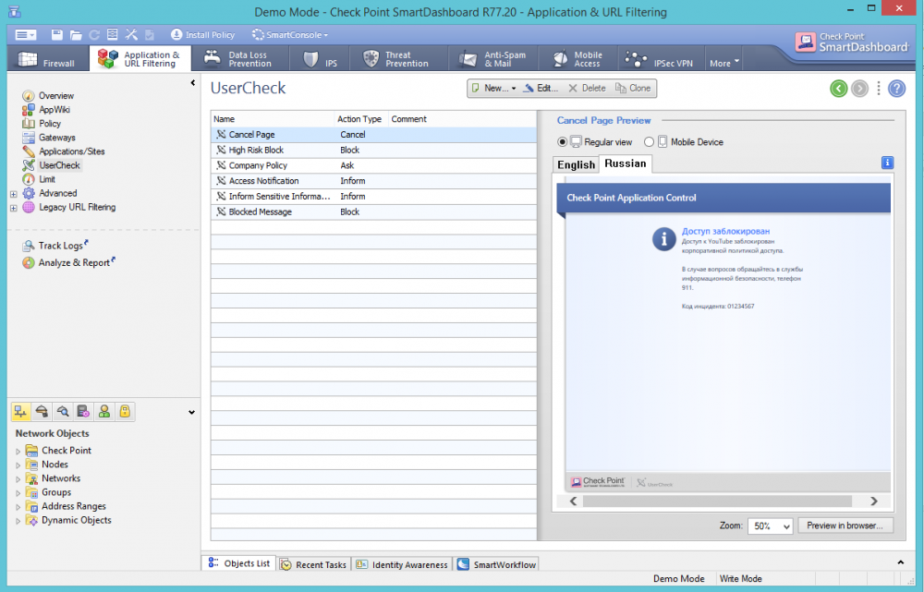The image size is (924, 592).
Task: Select the Users objects icon
Action: tap(104, 411)
